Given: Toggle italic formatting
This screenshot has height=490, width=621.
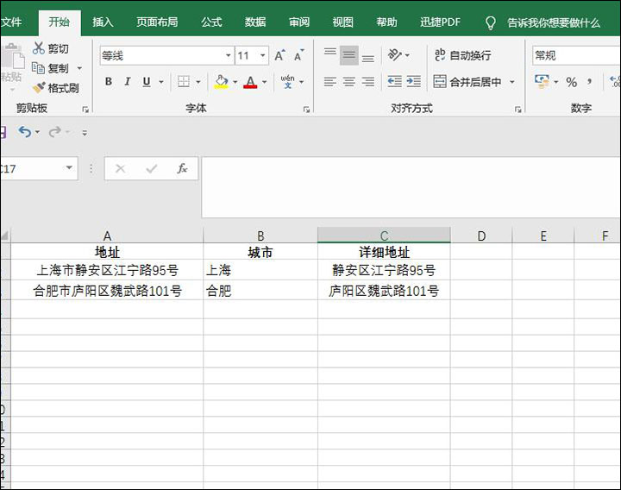Looking at the screenshot, I should [127, 82].
